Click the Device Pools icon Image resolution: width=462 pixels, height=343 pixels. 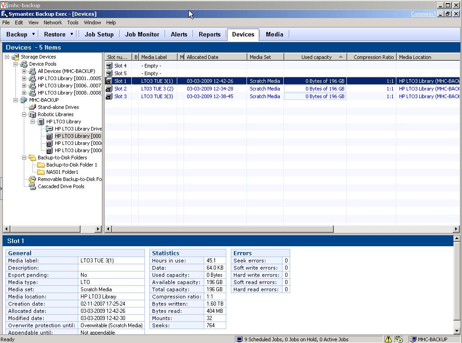[x=24, y=64]
